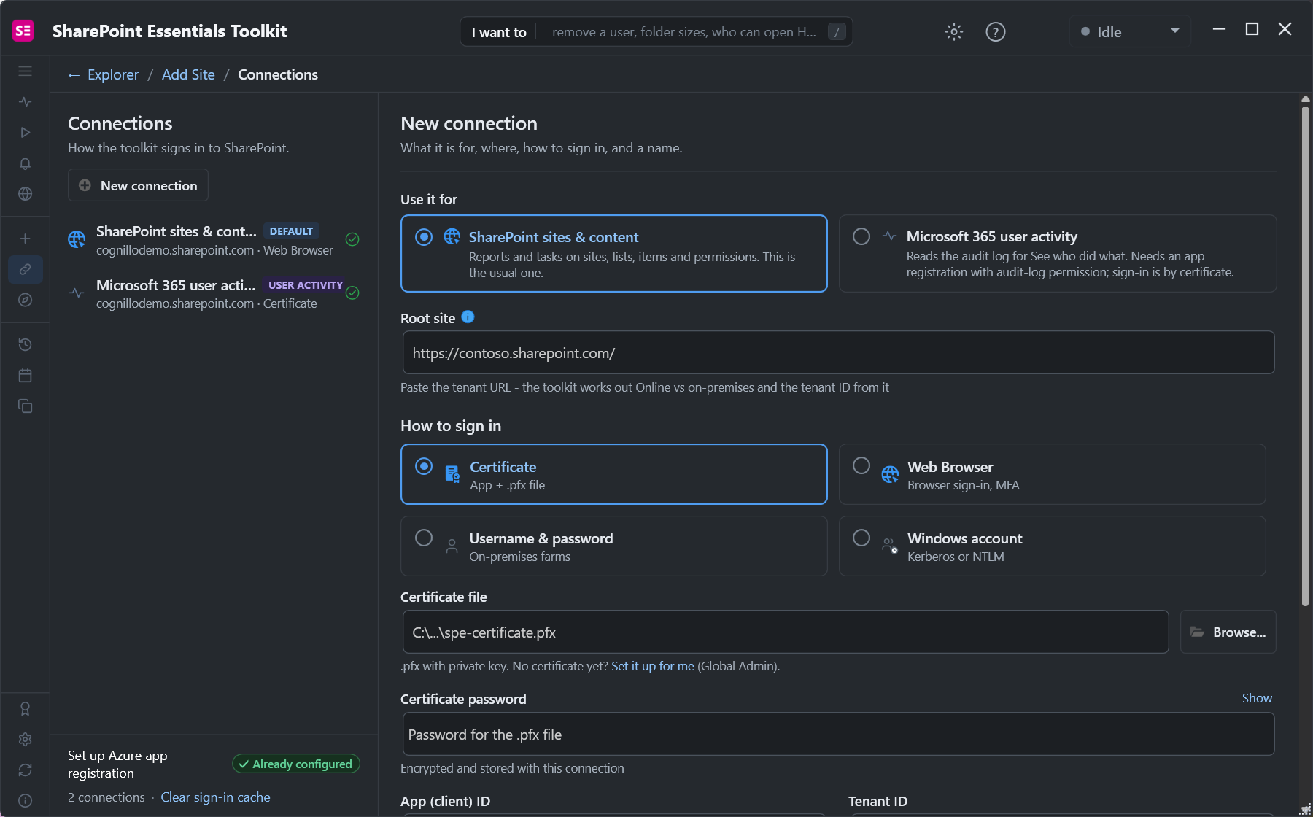This screenshot has width=1313, height=817.
Task: Choose Web Browser sign-in method
Action: (x=1052, y=474)
